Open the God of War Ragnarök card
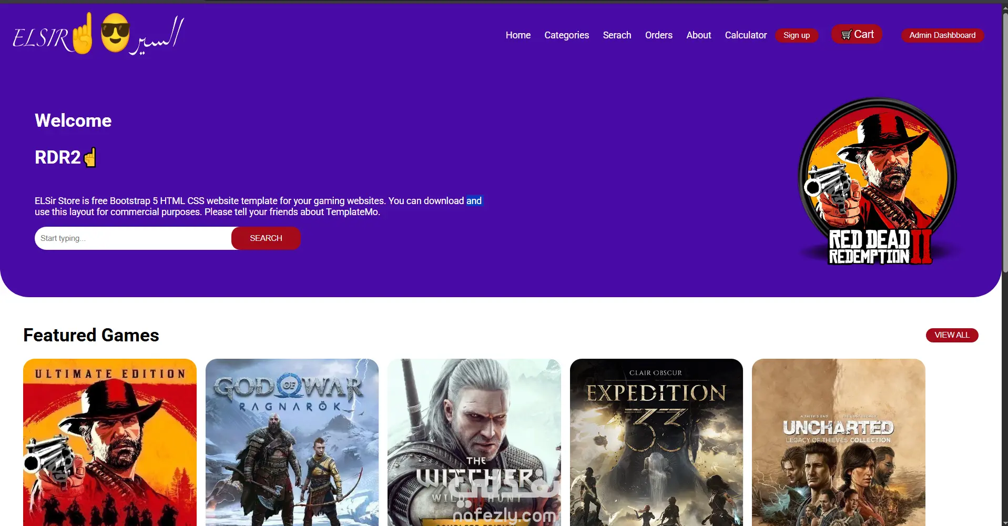The width and height of the screenshot is (1008, 526). coord(292,442)
